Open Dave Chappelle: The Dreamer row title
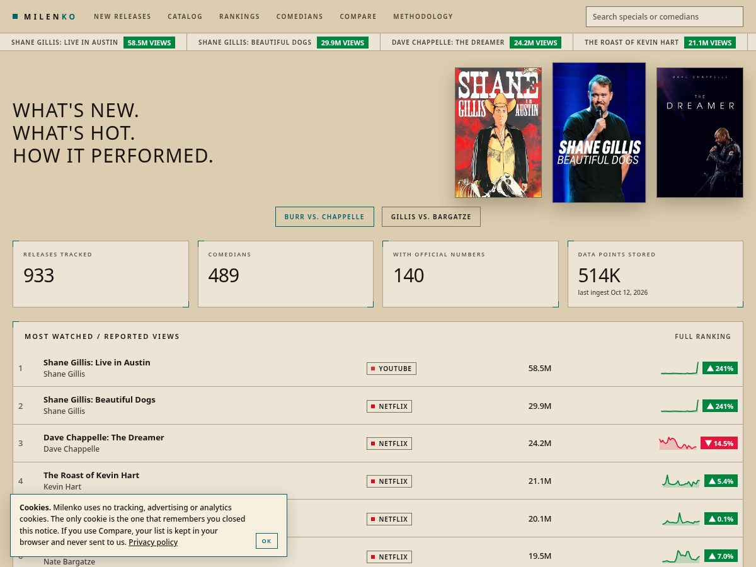Image resolution: width=756 pixels, height=567 pixels. tap(104, 437)
